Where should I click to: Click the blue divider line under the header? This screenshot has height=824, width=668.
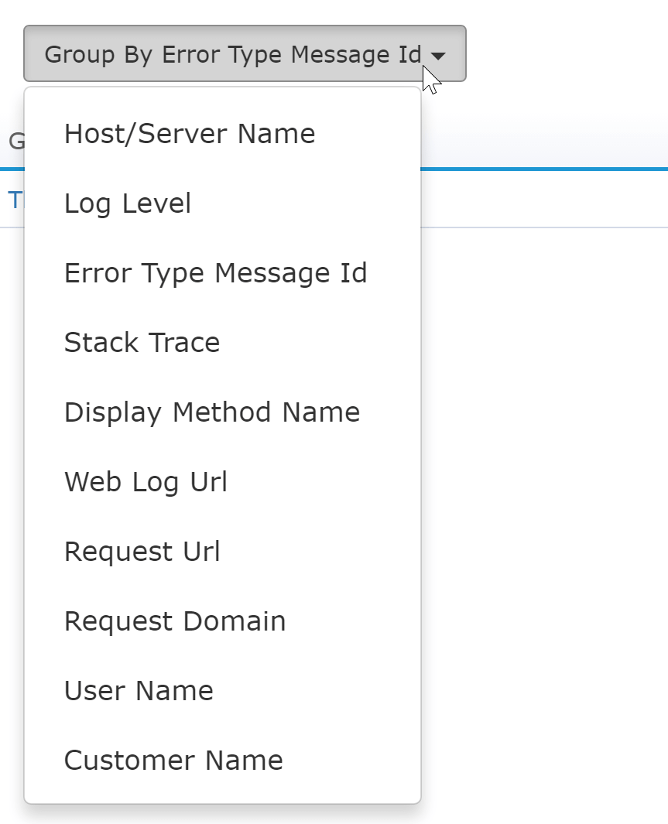click(x=544, y=169)
